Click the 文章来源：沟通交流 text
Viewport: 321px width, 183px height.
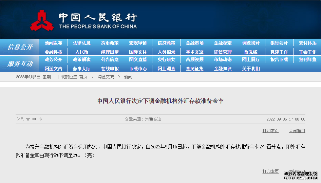point(143,119)
